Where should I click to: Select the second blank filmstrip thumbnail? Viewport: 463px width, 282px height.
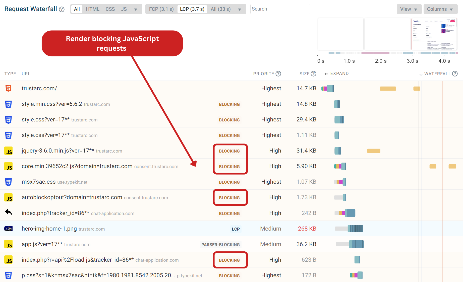click(x=387, y=34)
